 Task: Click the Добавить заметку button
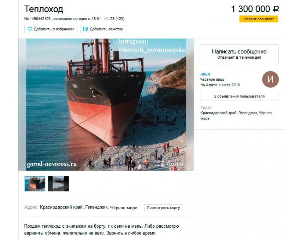pyautogui.click(x=103, y=29)
